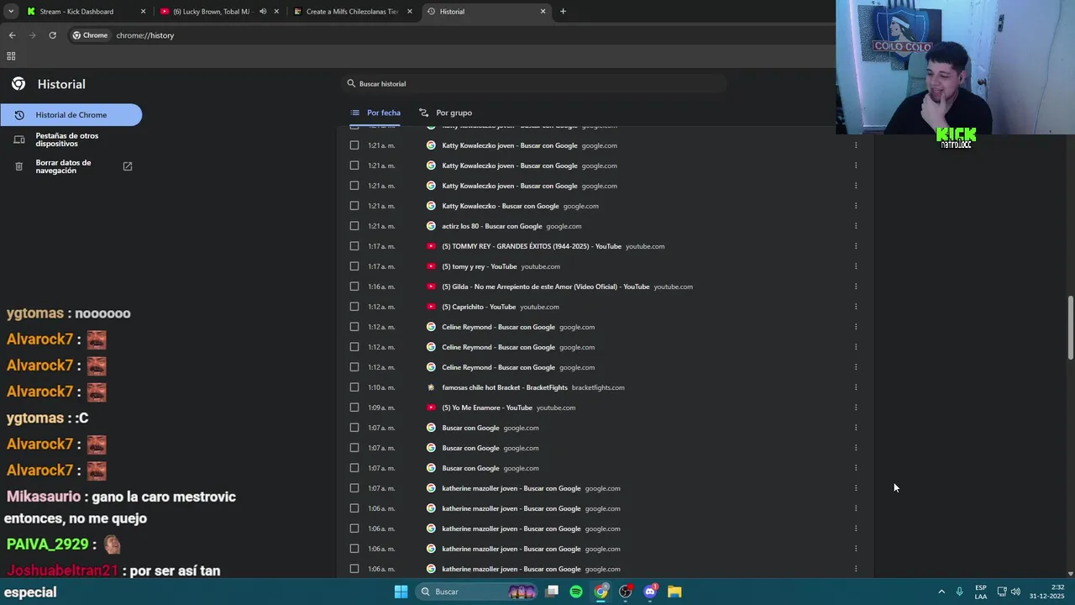Check the famosas chile hot Bracket checkbox

(x=354, y=387)
